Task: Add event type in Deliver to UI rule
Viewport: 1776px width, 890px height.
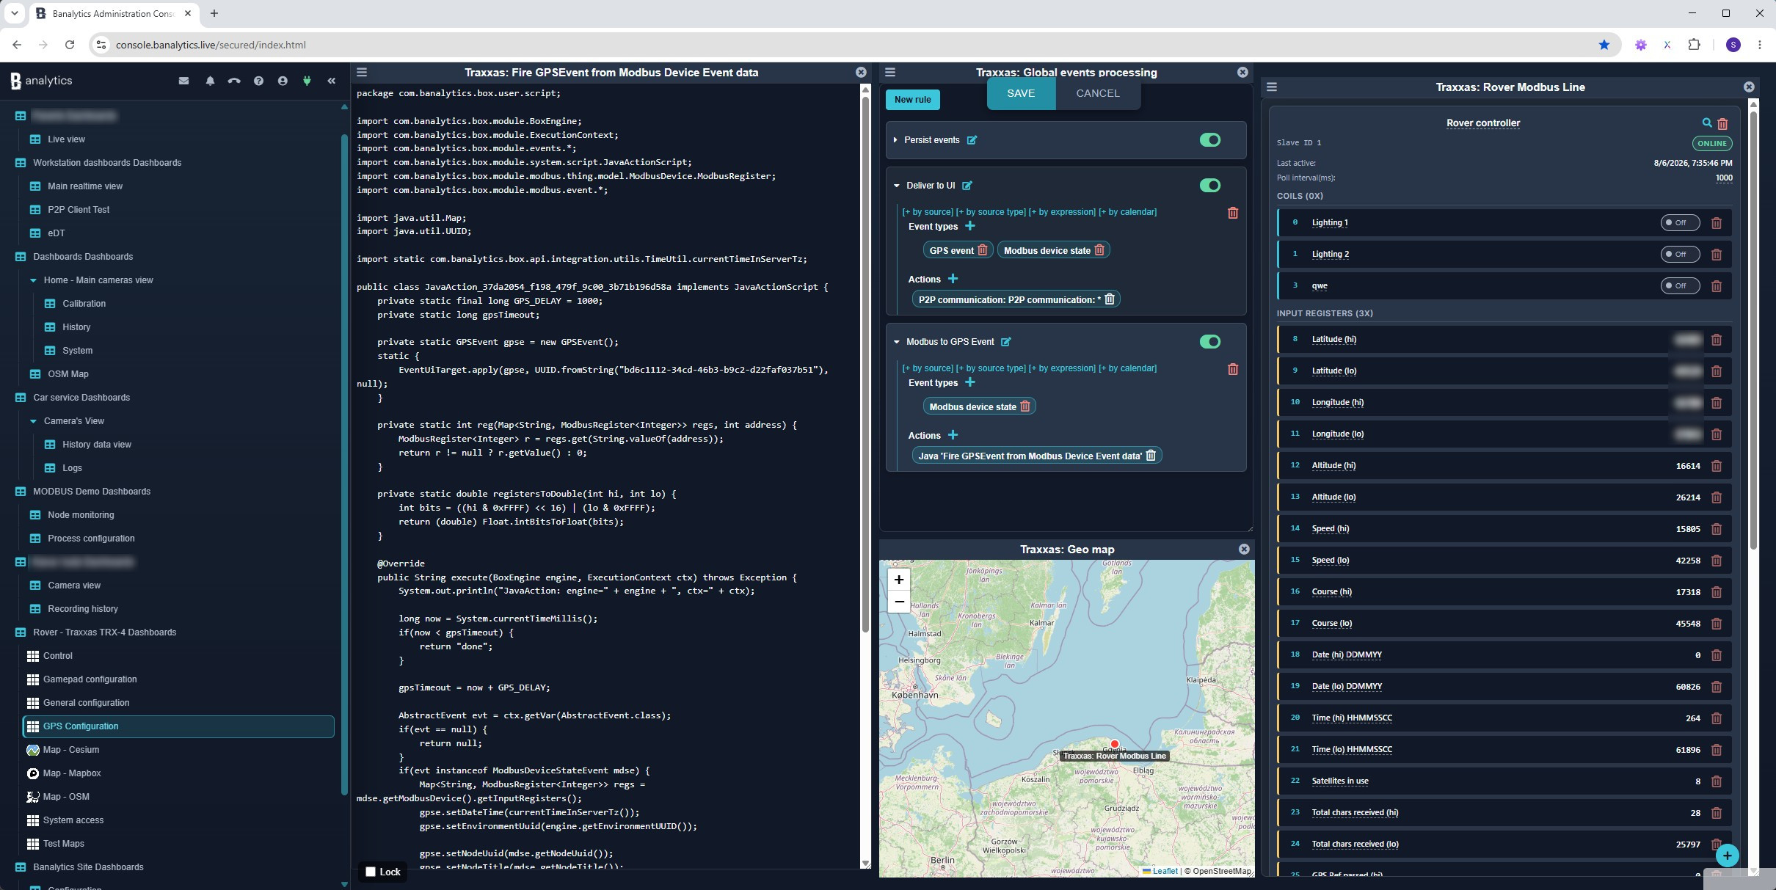Action: (x=970, y=226)
